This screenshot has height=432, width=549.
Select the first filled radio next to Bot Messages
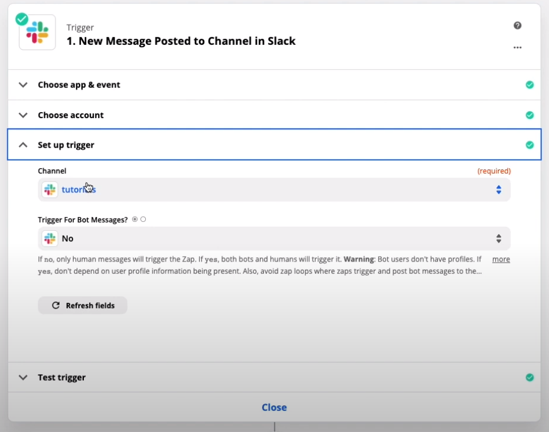point(135,219)
